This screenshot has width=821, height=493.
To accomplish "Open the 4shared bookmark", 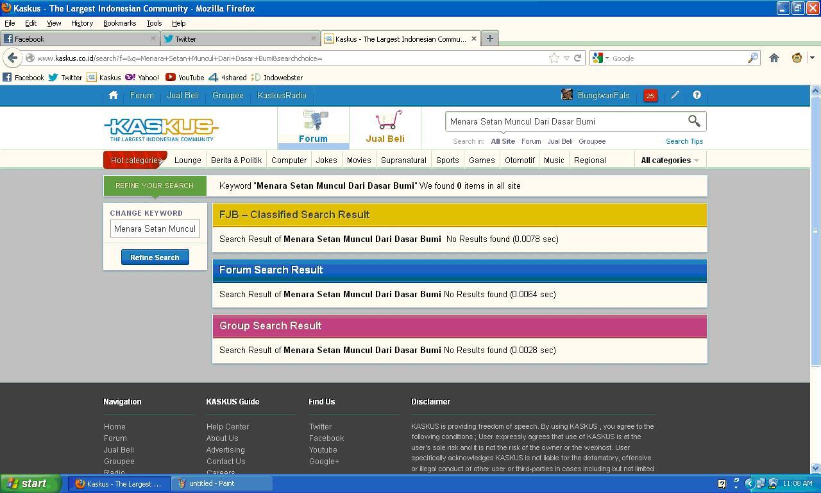I will 228,77.
